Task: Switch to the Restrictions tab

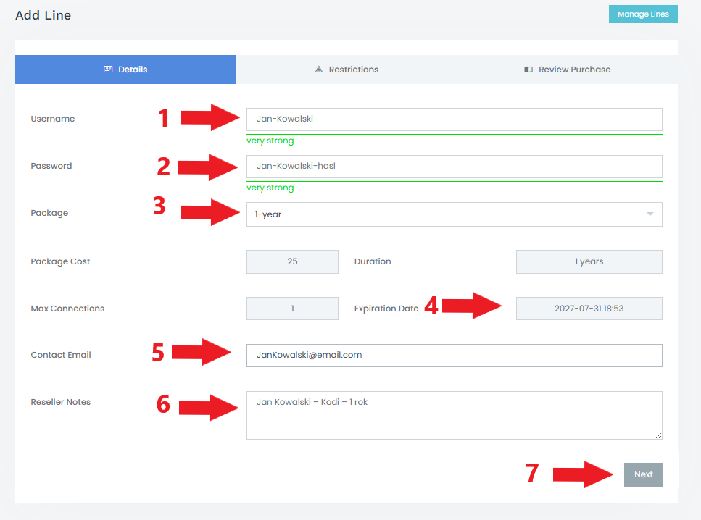Action: (347, 70)
